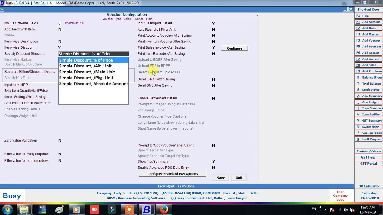Image resolution: width=383 pixels, height=215 pixels.
Task: Open F1 Help shortcut
Action: pyautogui.click(x=369, y=16)
